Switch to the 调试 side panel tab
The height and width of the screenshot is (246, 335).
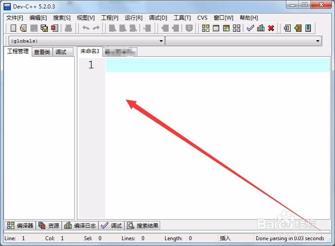63,52
